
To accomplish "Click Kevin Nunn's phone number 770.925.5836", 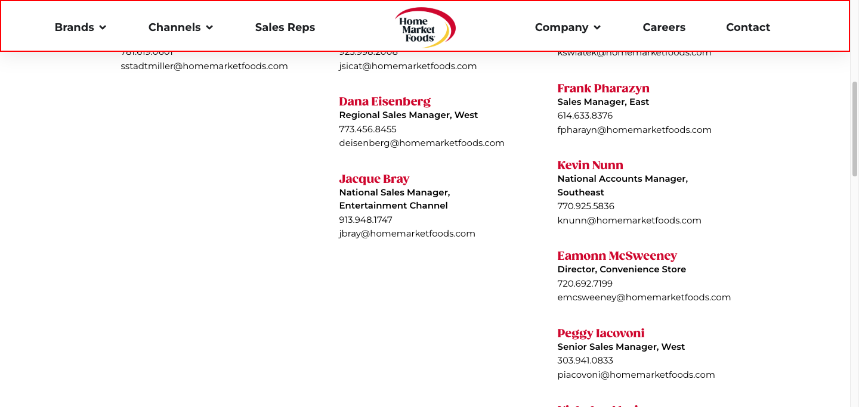I will coord(585,206).
